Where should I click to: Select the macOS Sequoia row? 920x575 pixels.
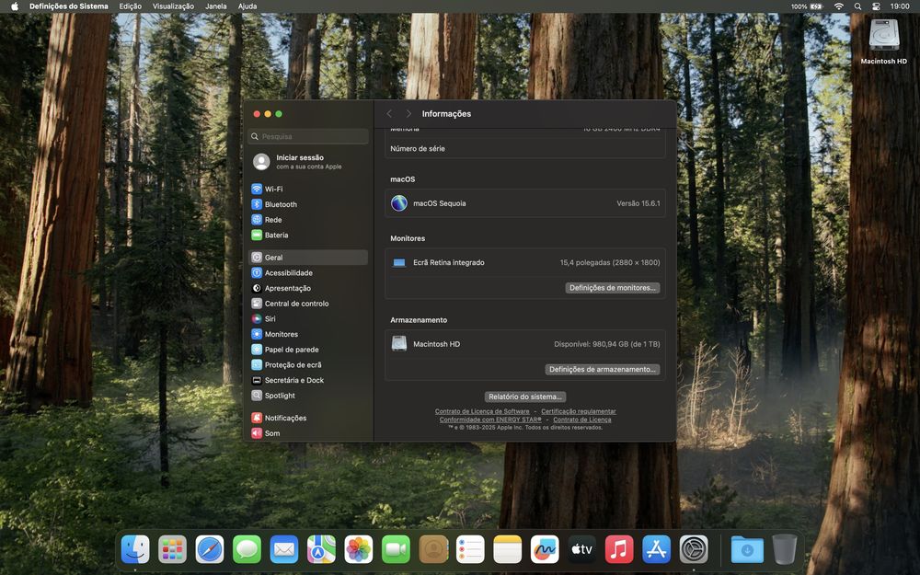coord(525,203)
